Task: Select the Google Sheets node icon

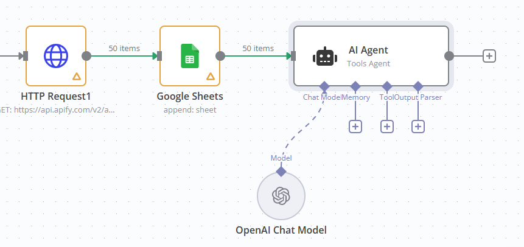Action: point(190,56)
